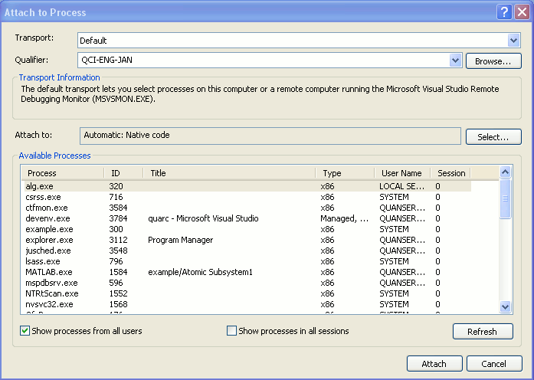The height and width of the screenshot is (380, 534).
Task: Click the Title column header
Action: pyautogui.click(x=230, y=173)
